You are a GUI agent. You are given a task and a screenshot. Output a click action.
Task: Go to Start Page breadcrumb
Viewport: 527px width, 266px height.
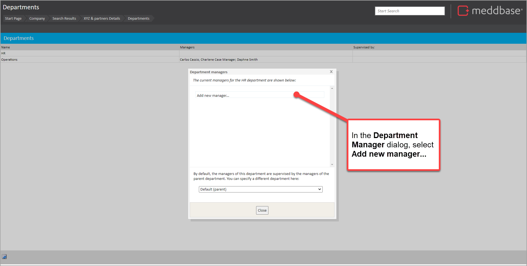(13, 19)
